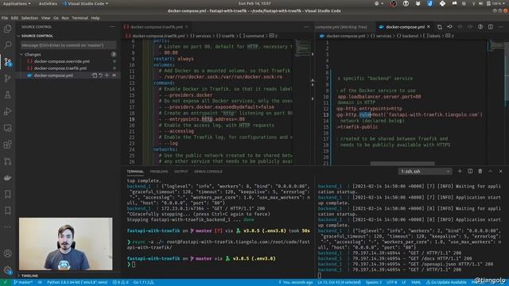Click horizontal scrollbar in right editor
Image resolution: width=509 pixels, height=286 pixels.
click(402, 164)
